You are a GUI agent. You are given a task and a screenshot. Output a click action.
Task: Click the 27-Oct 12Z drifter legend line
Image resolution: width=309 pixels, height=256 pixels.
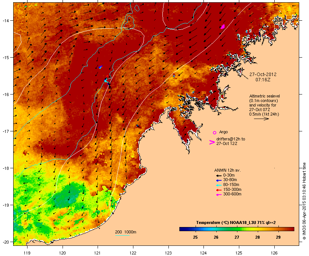click(x=227, y=143)
